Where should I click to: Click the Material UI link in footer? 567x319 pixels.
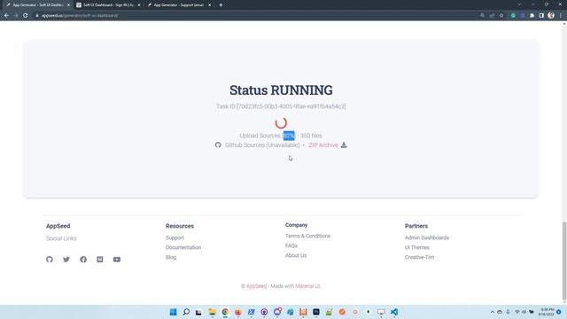(307, 286)
